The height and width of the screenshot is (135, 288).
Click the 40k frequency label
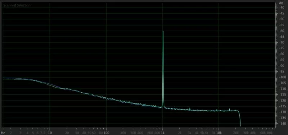(x=253, y=132)
